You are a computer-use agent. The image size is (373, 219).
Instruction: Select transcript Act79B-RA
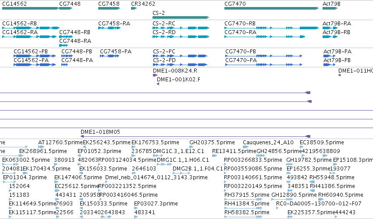pyautogui.click(x=330, y=28)
